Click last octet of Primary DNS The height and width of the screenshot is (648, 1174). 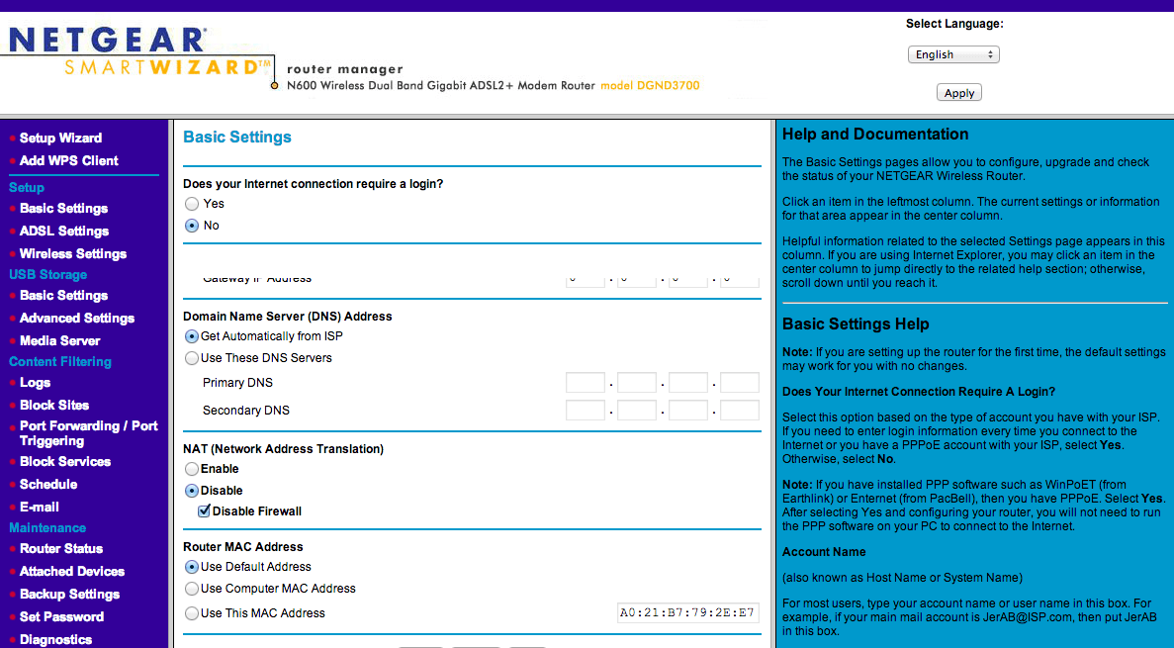tap(740, 383)
